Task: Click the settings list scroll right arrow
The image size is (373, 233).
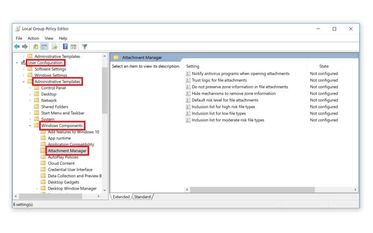Action: pos(355,190)
